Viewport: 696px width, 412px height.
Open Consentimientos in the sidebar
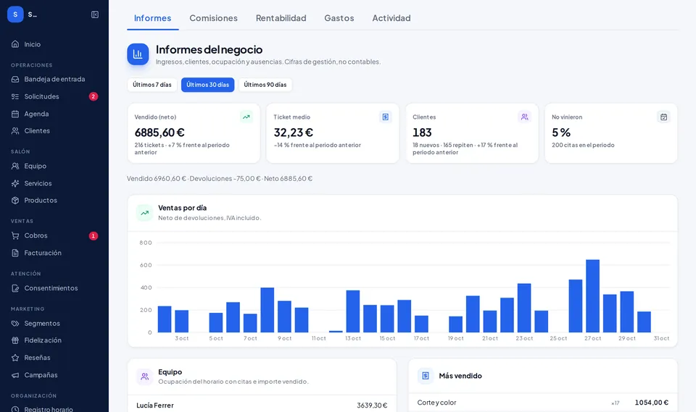pyautogui.click(x=54, y=288)
